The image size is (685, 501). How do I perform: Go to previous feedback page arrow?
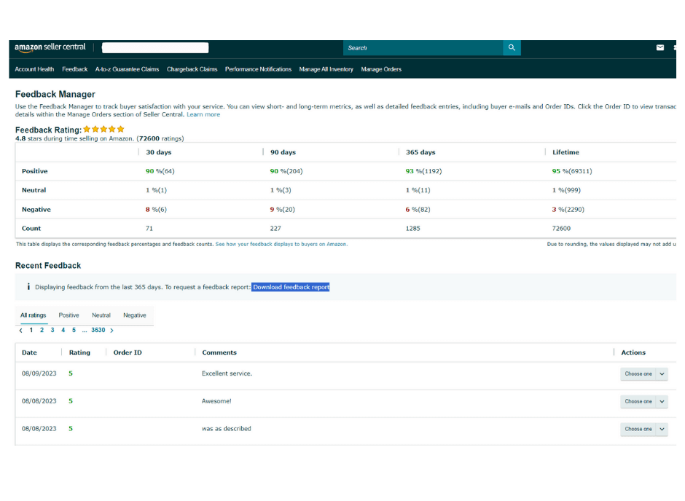tap(21, 331)
